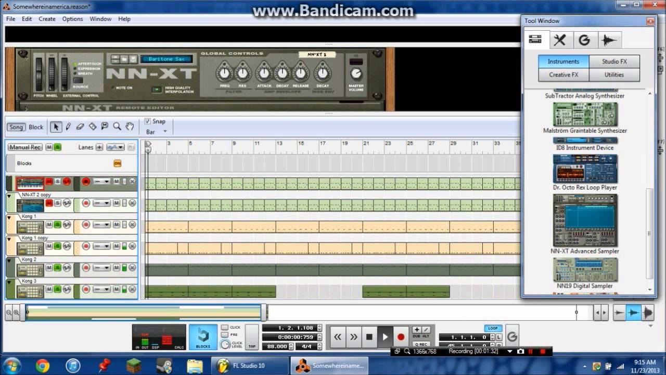This screenshot has width=666, height=375.
Task: Click the transport Record button
Action: tap(401, 337)
